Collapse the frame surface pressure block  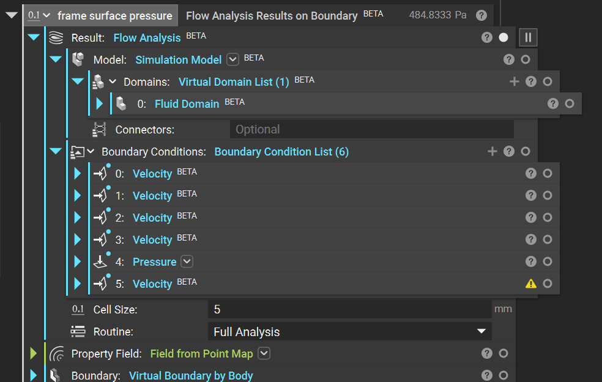tap(12, 15)
